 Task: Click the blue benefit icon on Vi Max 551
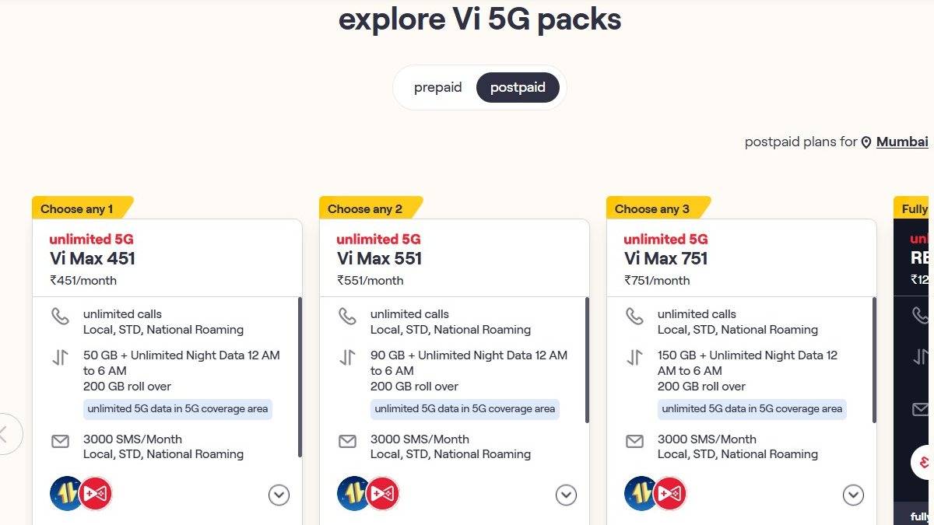pos(354,493)
